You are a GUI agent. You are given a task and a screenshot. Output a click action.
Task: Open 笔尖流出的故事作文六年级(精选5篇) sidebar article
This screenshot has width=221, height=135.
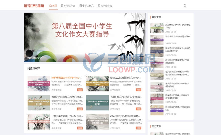(x=177, y=61)
